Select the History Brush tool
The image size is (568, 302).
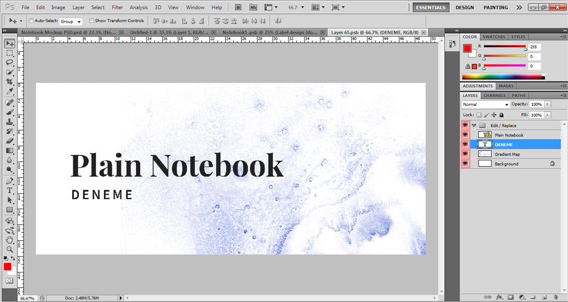(10, 131)
